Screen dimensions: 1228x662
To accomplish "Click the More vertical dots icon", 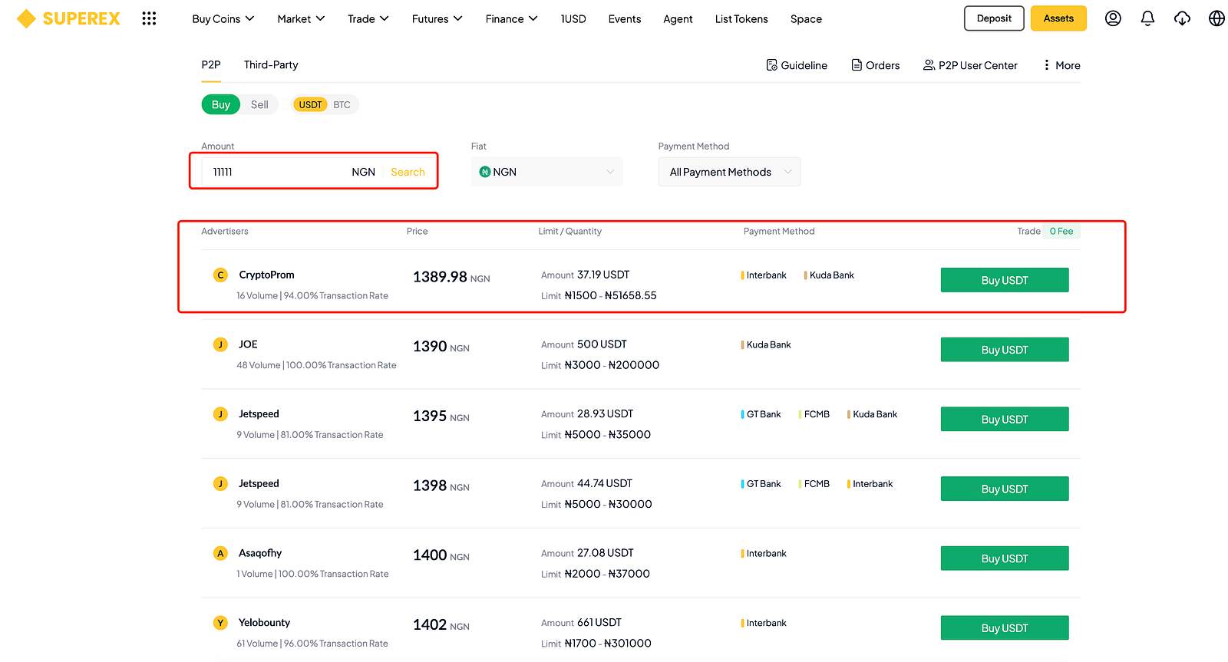I will click(x=1046, y=65).
